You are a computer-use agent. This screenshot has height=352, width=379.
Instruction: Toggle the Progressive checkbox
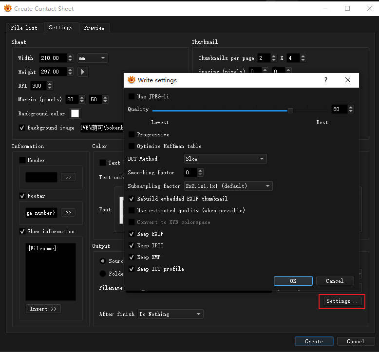point(132,134)
